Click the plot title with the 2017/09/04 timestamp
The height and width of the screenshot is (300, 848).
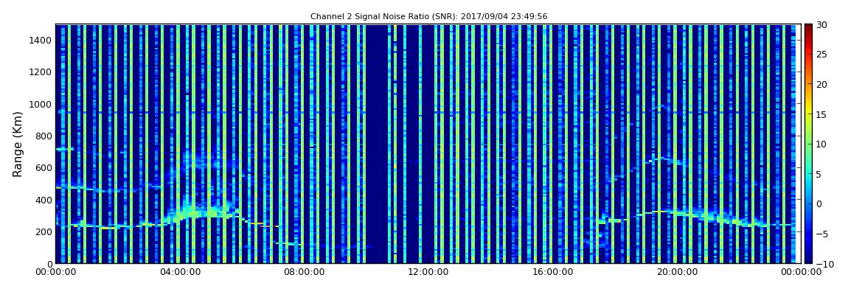tap(429, 16)
